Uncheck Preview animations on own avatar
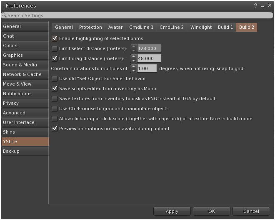 tap(55, 129)
